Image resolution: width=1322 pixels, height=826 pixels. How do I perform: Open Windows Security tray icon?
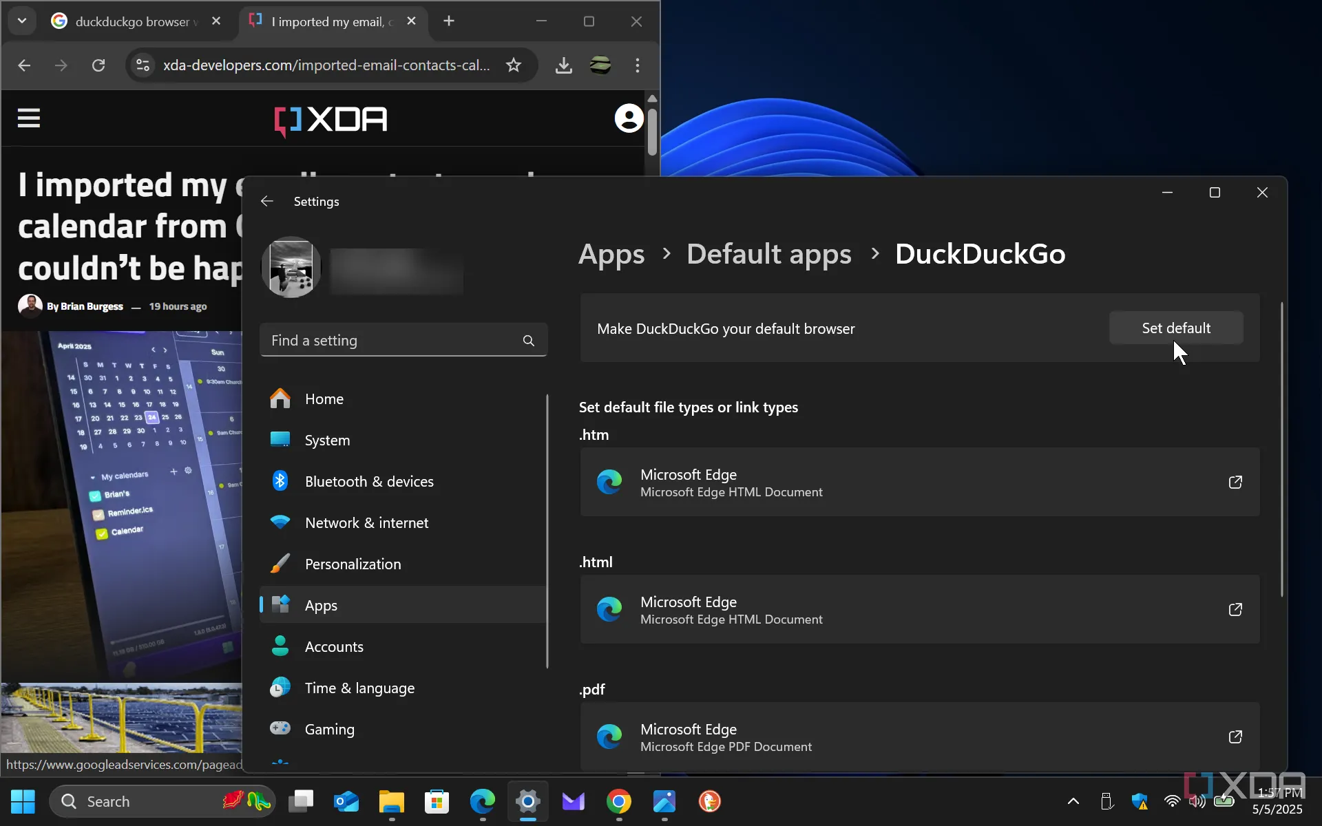[1140, 801]
